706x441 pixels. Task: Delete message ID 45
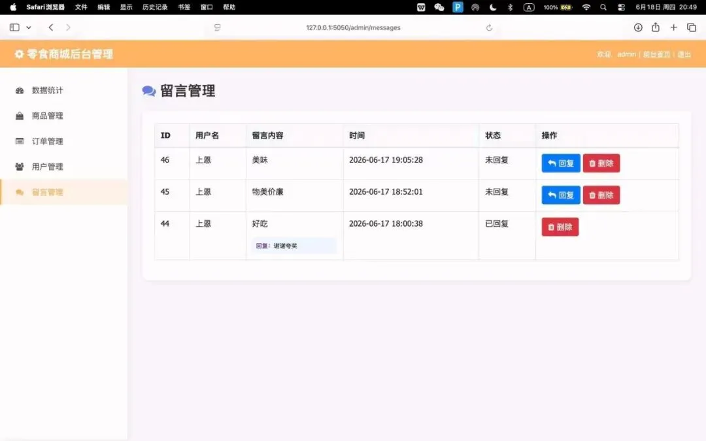601,195
